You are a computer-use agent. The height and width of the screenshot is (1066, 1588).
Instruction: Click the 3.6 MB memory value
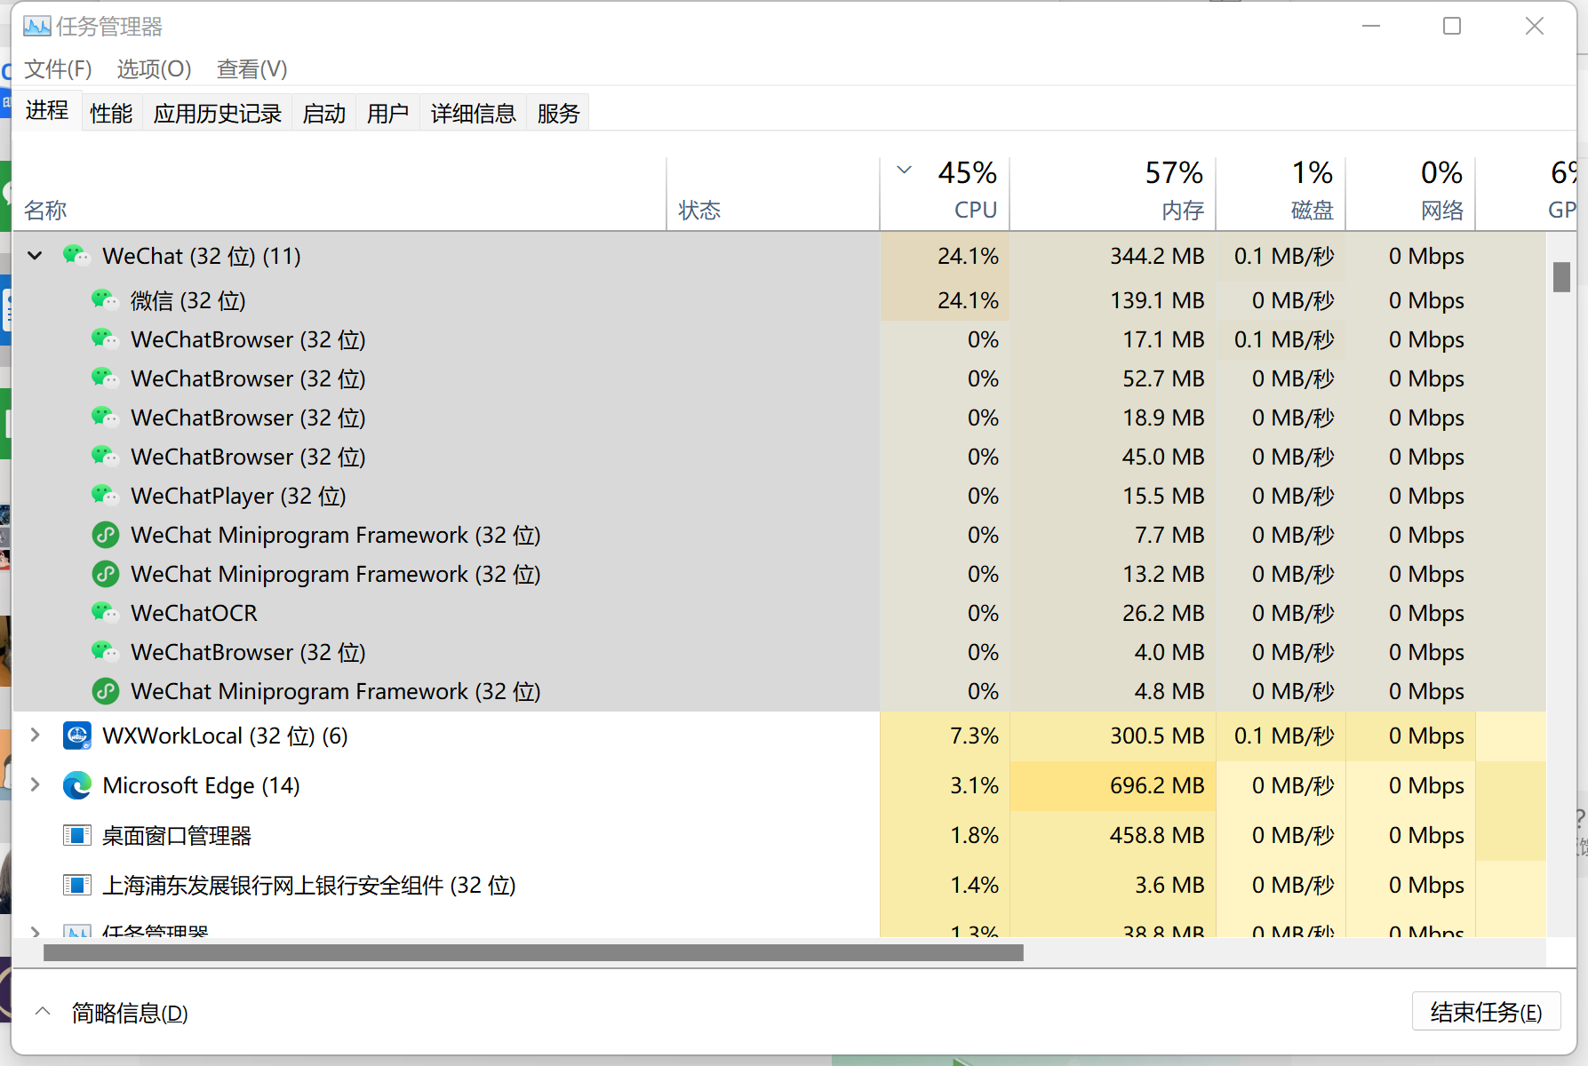click(1169, 885)
